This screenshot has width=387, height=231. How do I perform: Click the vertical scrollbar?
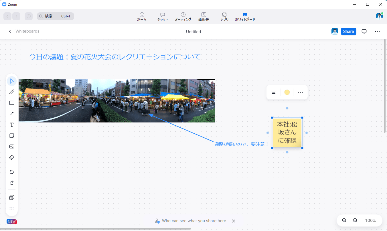(x=385, y=86)
